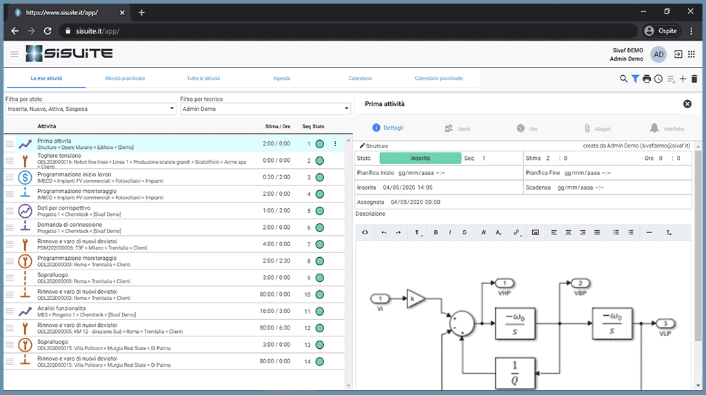
Task: Click green status circle on Analisi funzionalità row
Action: [320, 311]
